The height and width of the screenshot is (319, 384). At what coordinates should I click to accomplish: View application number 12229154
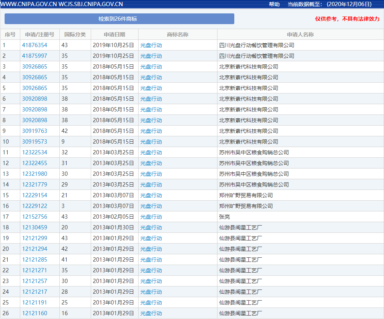(34, 195)
